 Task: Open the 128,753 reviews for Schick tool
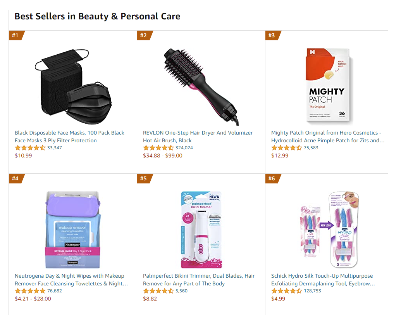(312, 291)
